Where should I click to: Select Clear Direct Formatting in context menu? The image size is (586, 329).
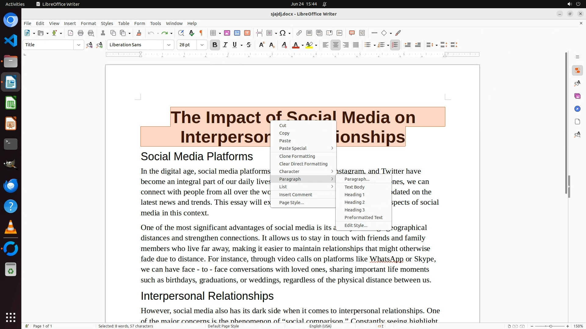point(303,164)
